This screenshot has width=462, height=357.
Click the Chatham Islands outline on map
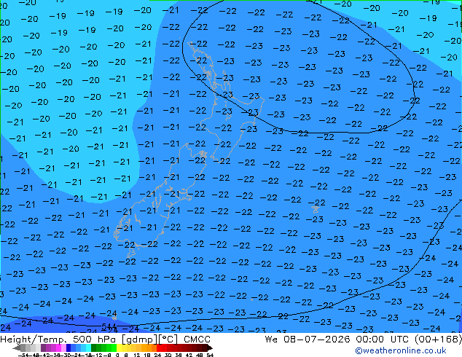coord(316,209)
